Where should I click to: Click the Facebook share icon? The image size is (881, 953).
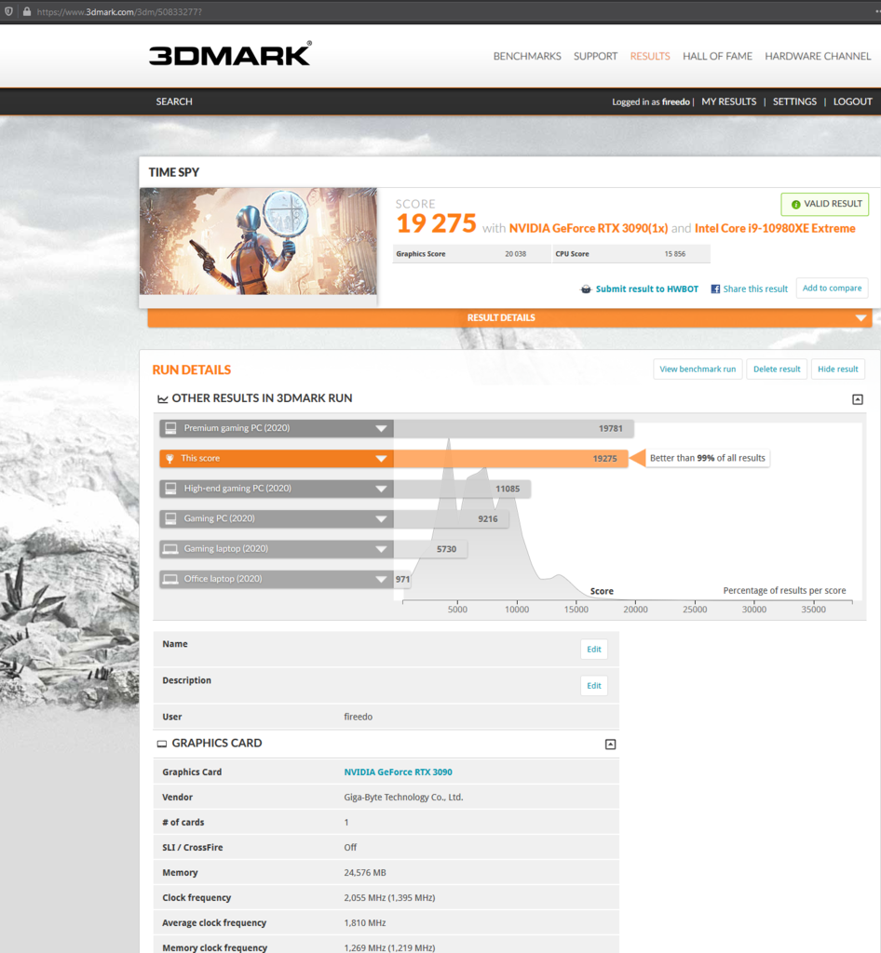pos(715,289)
